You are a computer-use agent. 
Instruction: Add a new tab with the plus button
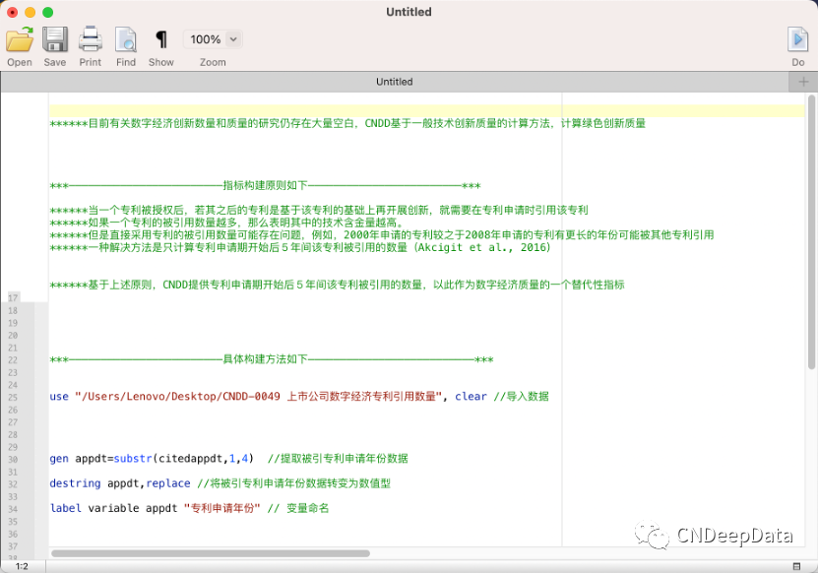click(x=803, y=82)
